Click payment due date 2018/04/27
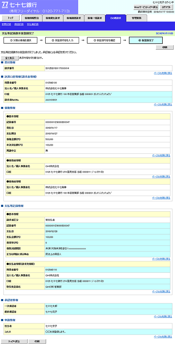This screenshot has width=175, height=346. (x=51, y=134)
